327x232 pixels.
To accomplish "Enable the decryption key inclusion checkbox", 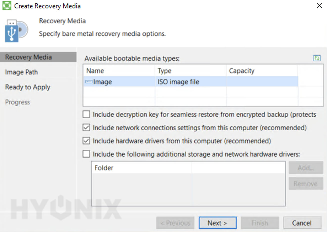I will click(86, 114).
